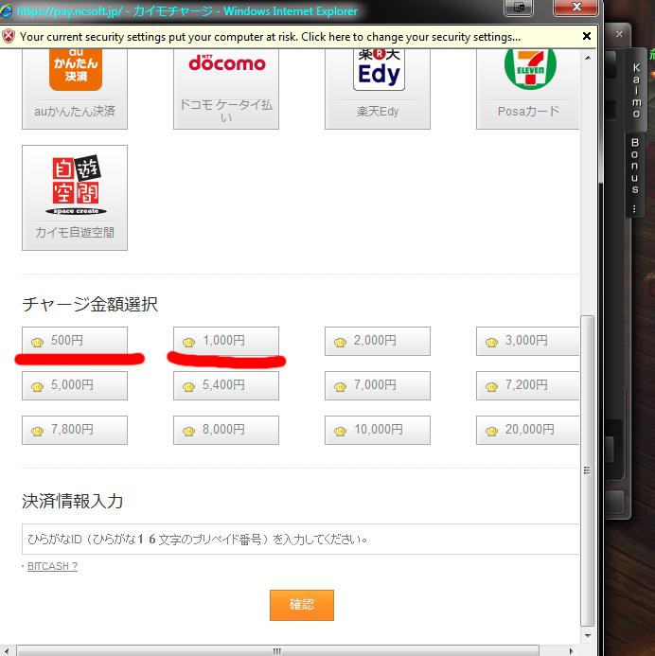The height and width of the screenshot is (656, 655).
Task: Select the 500円 charge amount
Action: coord(75,341)
